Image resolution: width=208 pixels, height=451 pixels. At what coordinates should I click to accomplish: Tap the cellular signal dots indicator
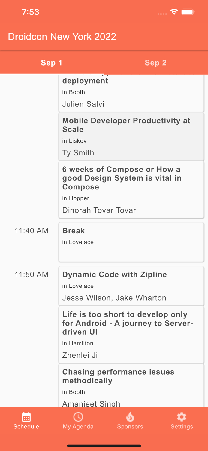tap(162, 14)
